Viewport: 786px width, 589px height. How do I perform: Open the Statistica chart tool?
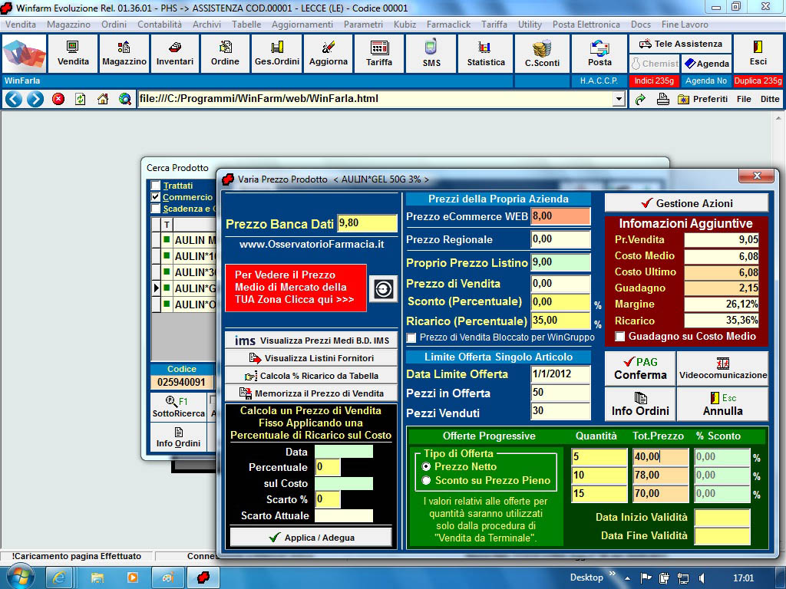486,54
